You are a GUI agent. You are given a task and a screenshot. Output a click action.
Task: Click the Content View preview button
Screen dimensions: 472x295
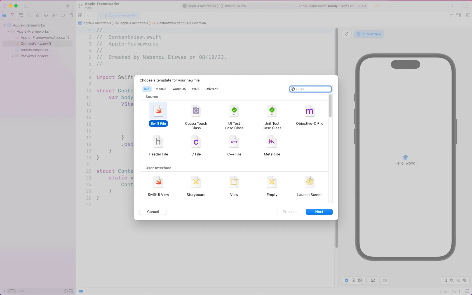369,34
